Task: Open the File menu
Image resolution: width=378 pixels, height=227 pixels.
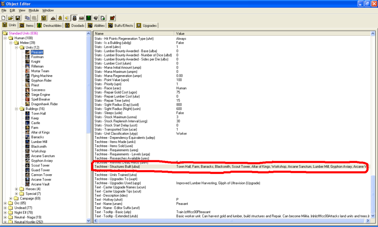Action: (x=4, y=10)
